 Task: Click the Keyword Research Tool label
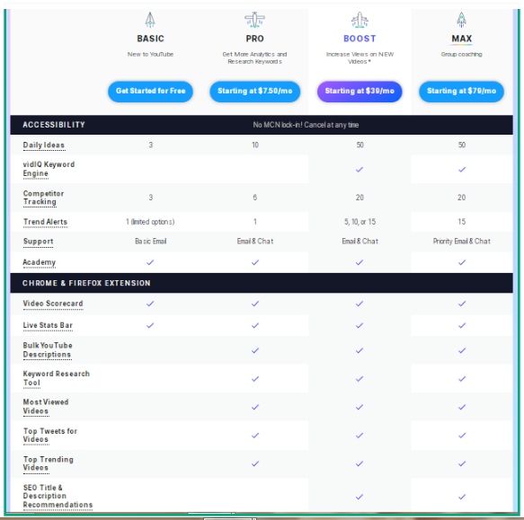56,378
